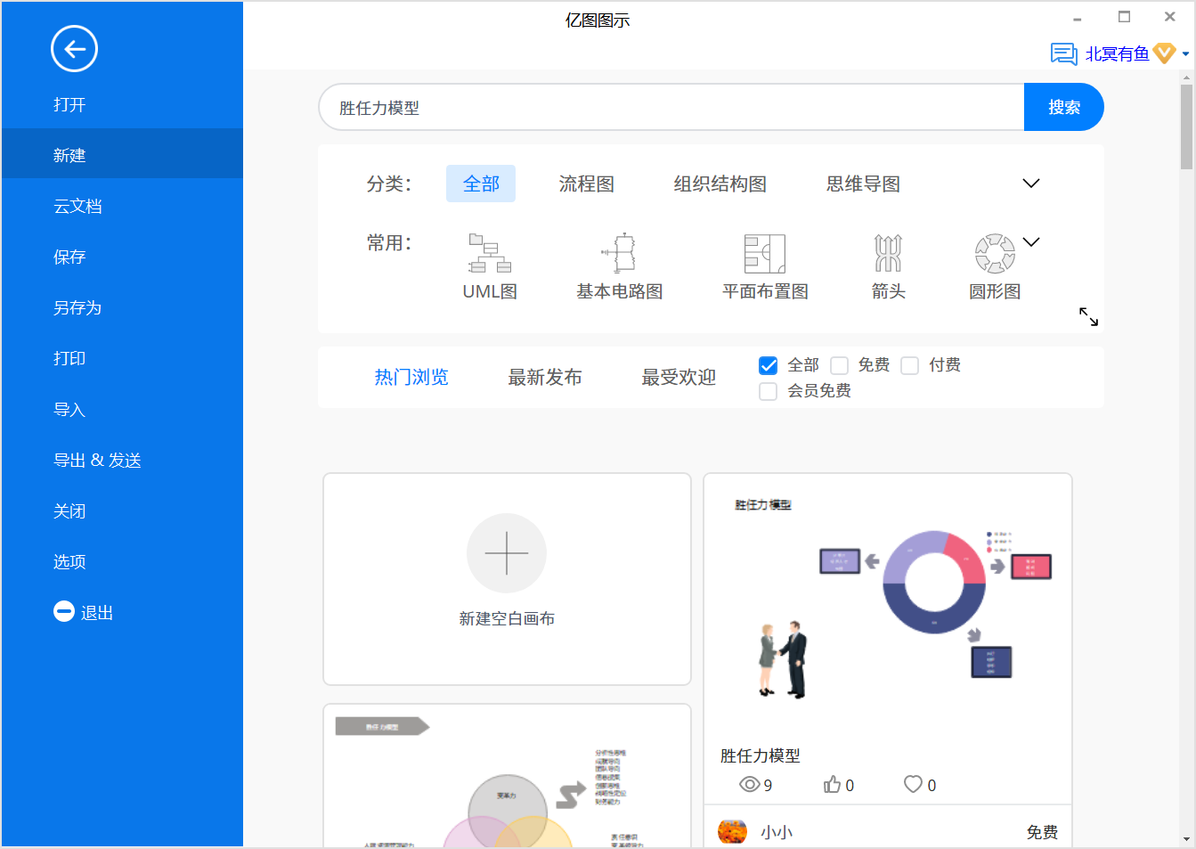Open the 箭头 template icon
Screen dimensions: 1196x849
point(888,253)
